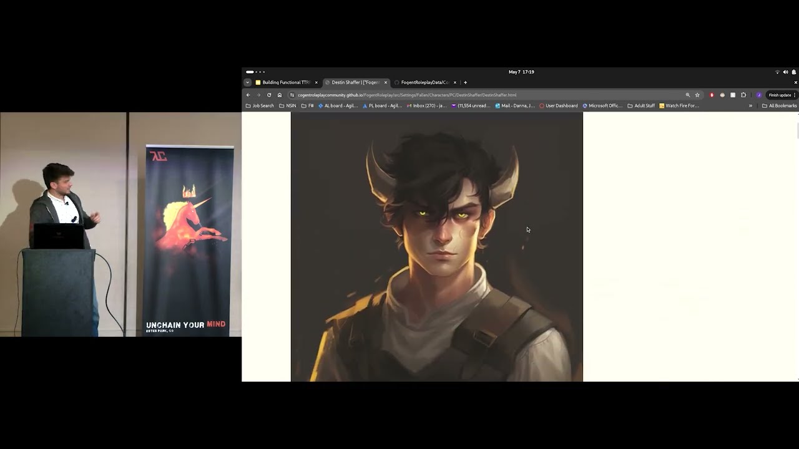This screenshot has height=449, width=799.
Task: Open the zoom magnifier in address bar
Action: 688,95
